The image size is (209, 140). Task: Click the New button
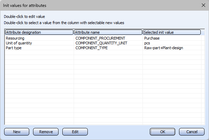point(17,132)
